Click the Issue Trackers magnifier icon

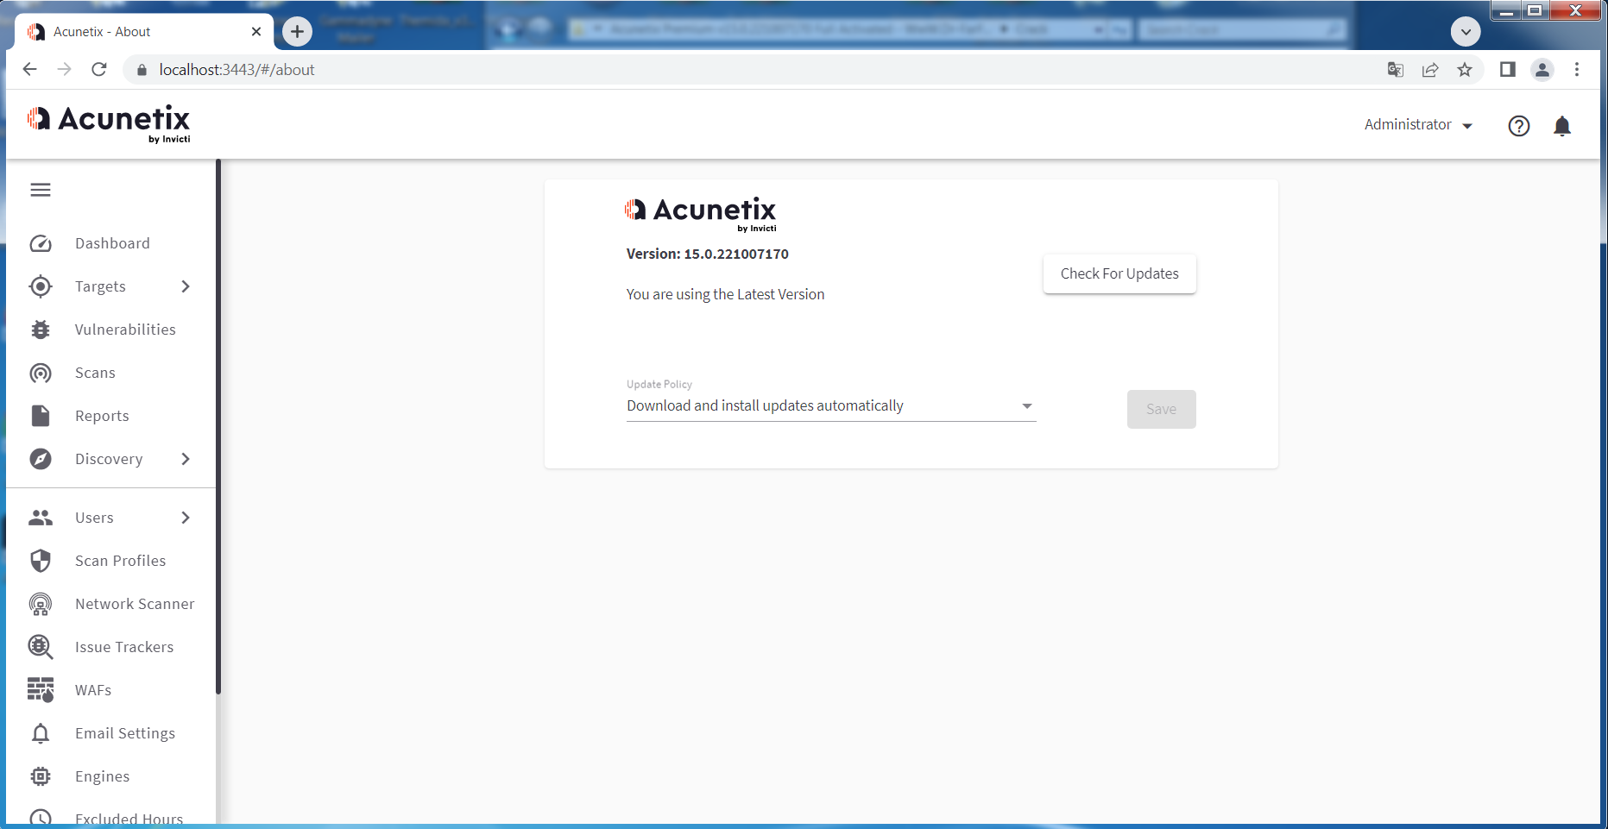[41, 647]
